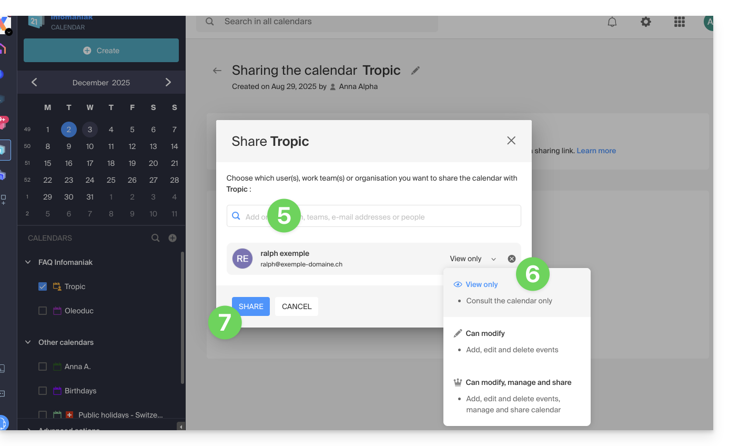The width and height of the screenshot is (729, 446).
Task: Check the Birthdays calendar checkbox
Action: point(43,391)
